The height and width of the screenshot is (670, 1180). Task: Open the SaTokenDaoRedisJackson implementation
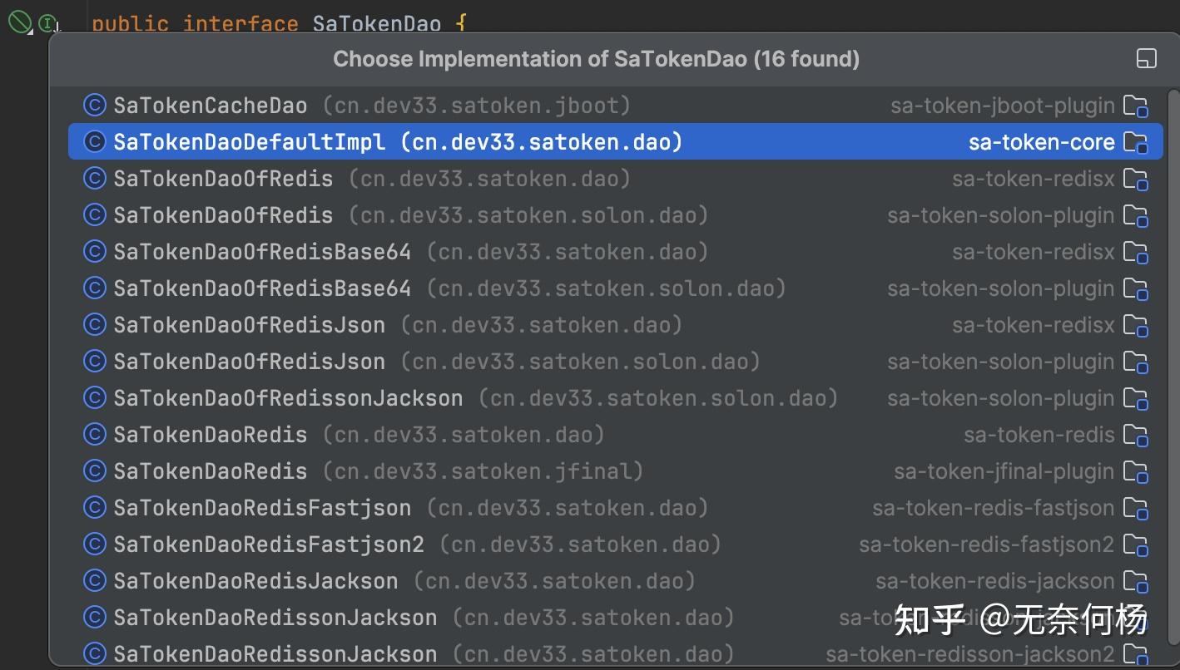click(x=255, y=581)
